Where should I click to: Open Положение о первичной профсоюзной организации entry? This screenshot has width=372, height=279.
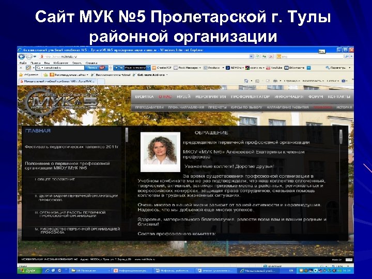[67, 166]
